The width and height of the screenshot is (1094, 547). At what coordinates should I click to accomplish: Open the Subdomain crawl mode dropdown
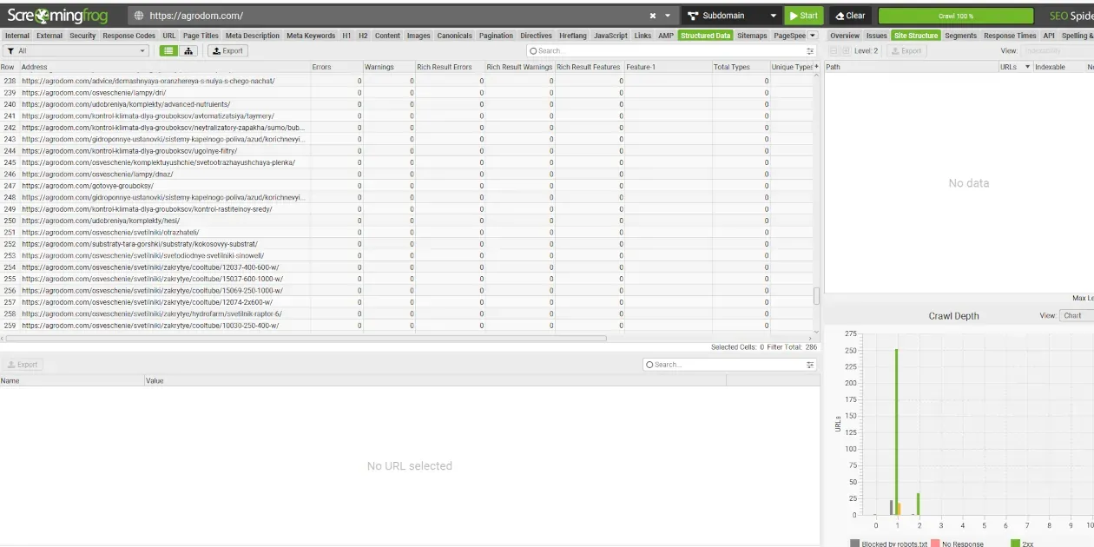tap(732, 16)
